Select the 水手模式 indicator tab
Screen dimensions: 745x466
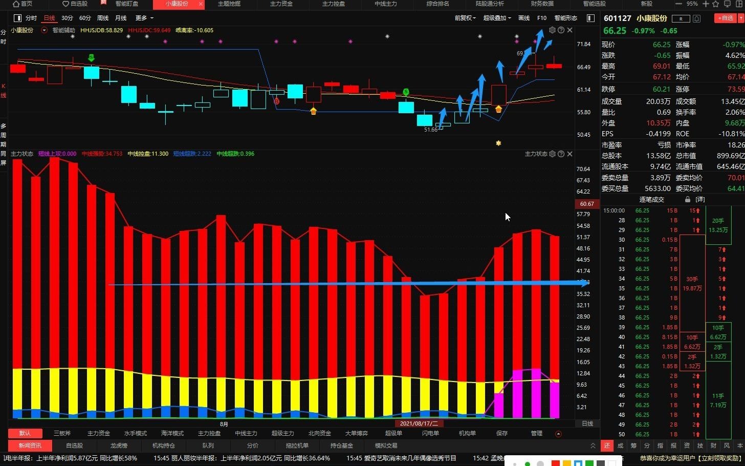coord(136,433)
